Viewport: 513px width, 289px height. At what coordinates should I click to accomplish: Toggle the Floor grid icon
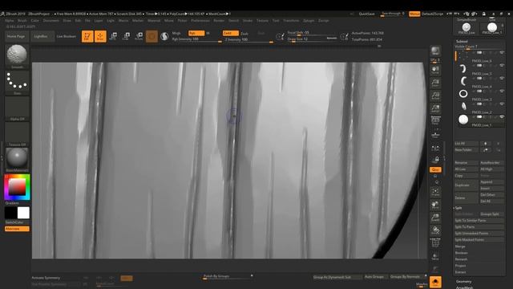pos(435,134)
